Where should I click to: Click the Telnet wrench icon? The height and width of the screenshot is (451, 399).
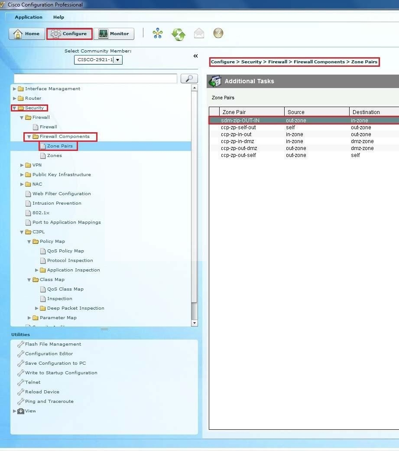(x=20, y=382)
